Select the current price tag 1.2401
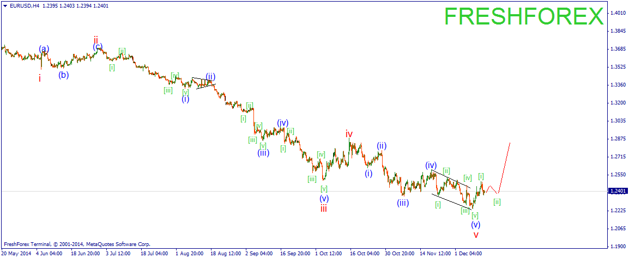This screenshot has height=258, width=629. point(618,191)
